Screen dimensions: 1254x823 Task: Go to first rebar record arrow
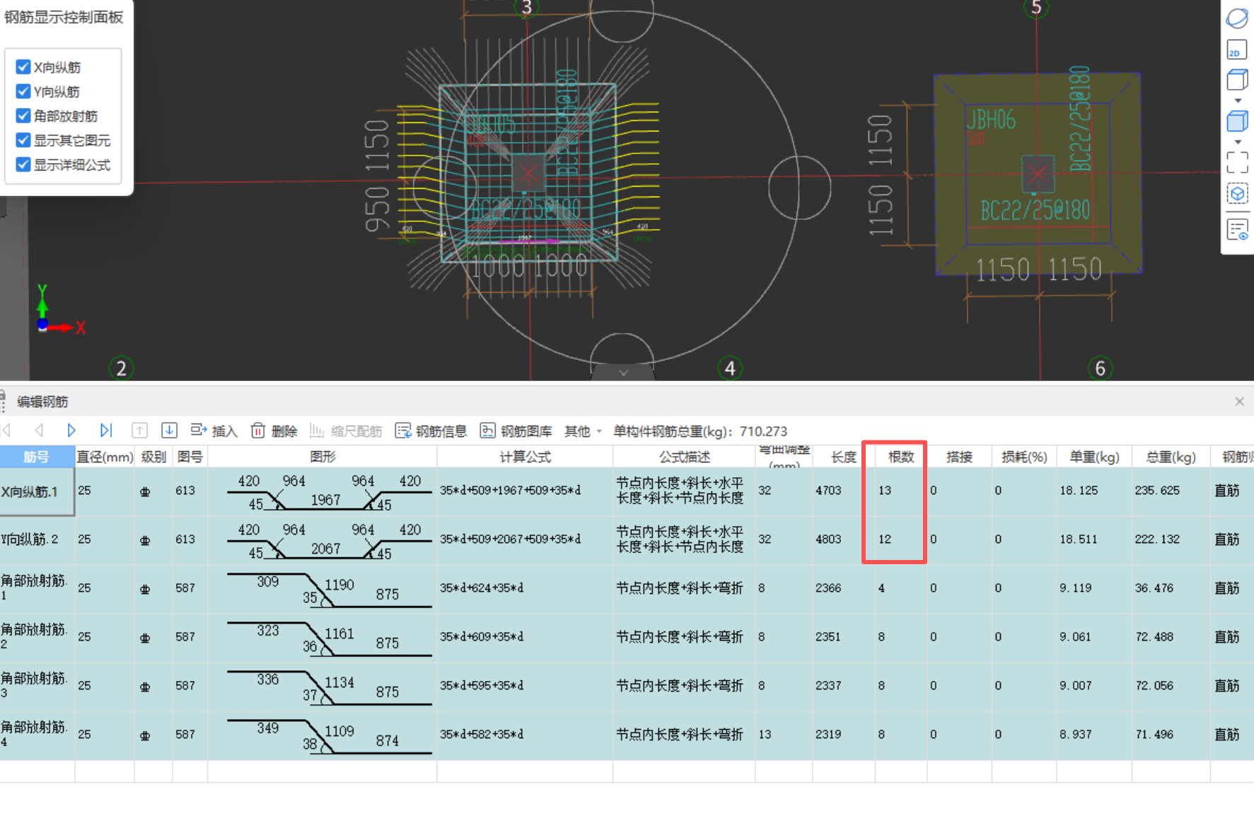6,431
